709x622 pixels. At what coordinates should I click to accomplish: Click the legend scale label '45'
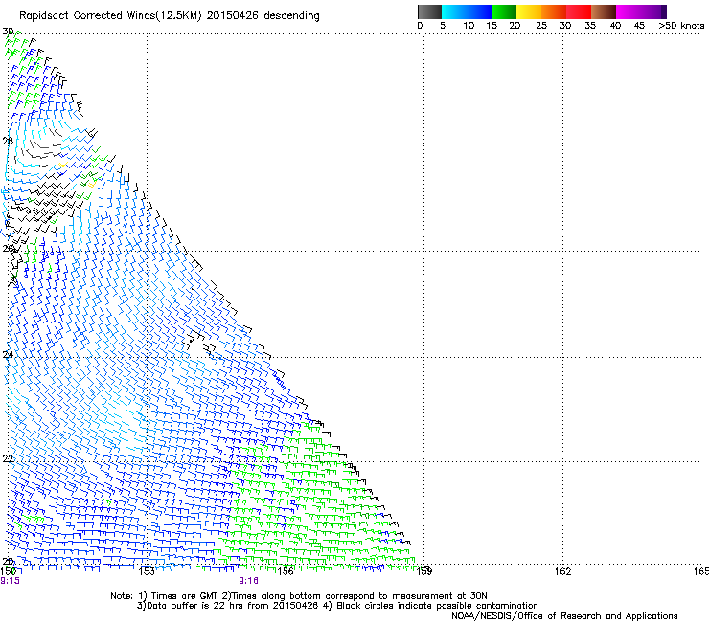tap(639, 26)
